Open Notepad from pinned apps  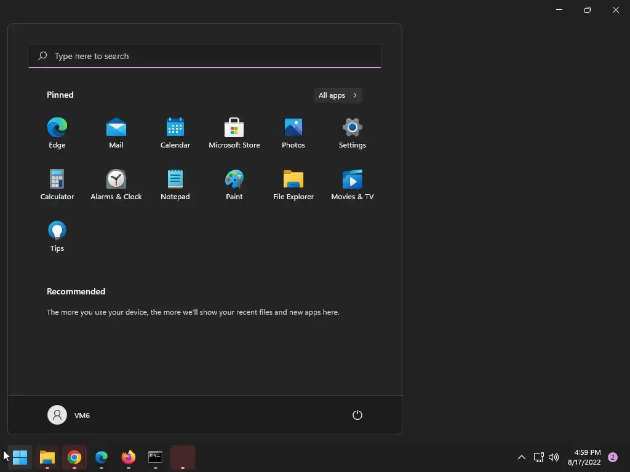[x=175, y=184]
